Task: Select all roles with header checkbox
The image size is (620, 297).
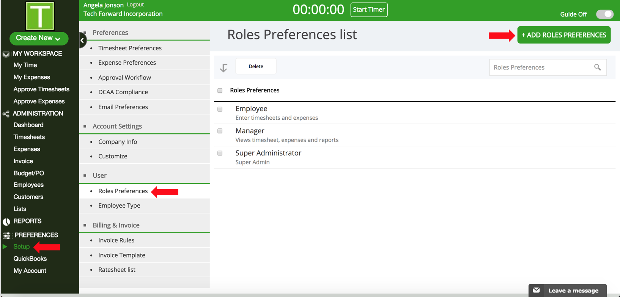Action: tap(220, 91)
